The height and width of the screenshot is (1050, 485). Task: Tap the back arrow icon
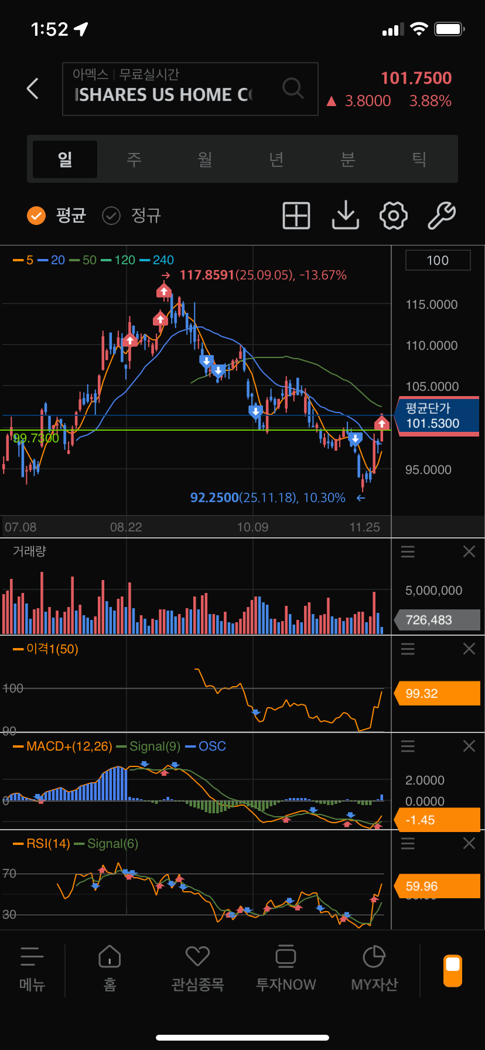[x=33, y=88]
